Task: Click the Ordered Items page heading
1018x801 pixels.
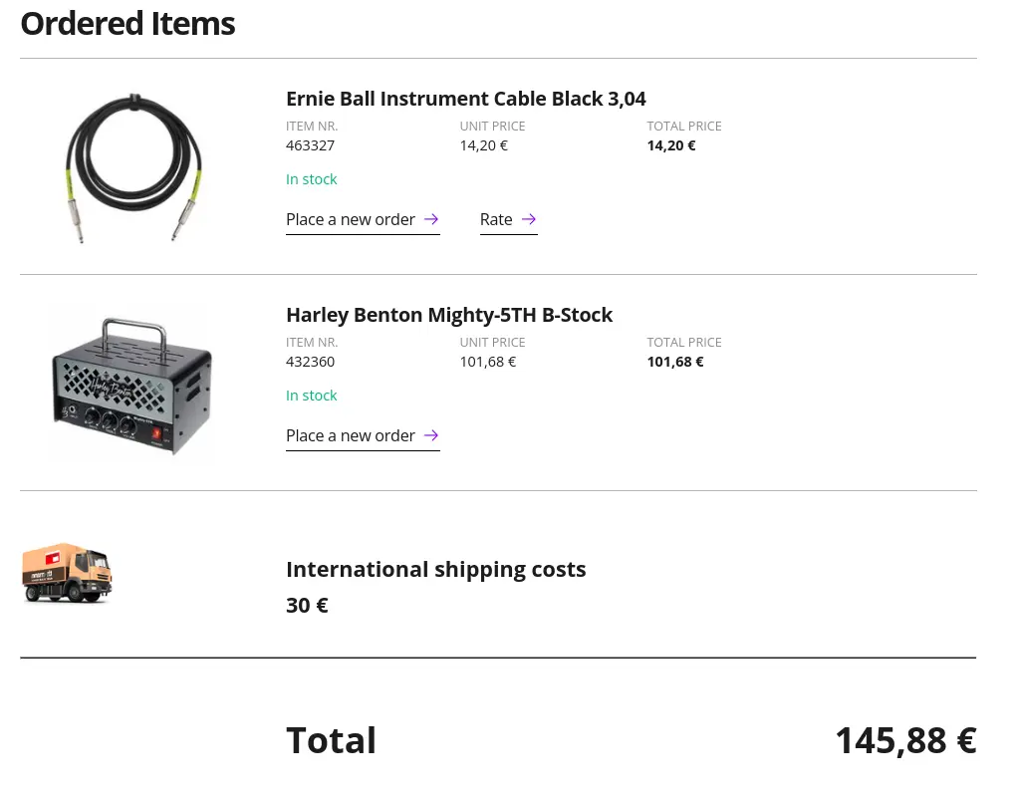Action: 127,24
